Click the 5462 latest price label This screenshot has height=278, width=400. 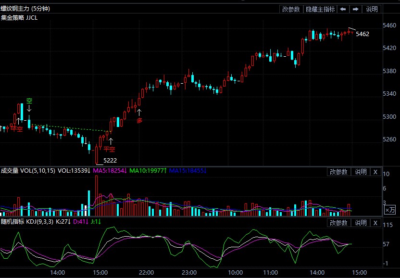coord(362,34)
